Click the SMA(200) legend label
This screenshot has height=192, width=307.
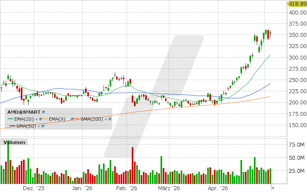tap(92, 119)
